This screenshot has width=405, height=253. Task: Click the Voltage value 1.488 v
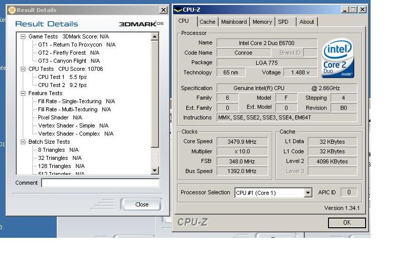300,72
